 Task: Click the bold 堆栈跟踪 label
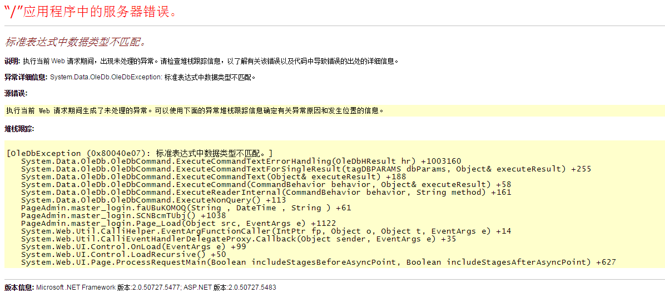click(x=19, y=129)
